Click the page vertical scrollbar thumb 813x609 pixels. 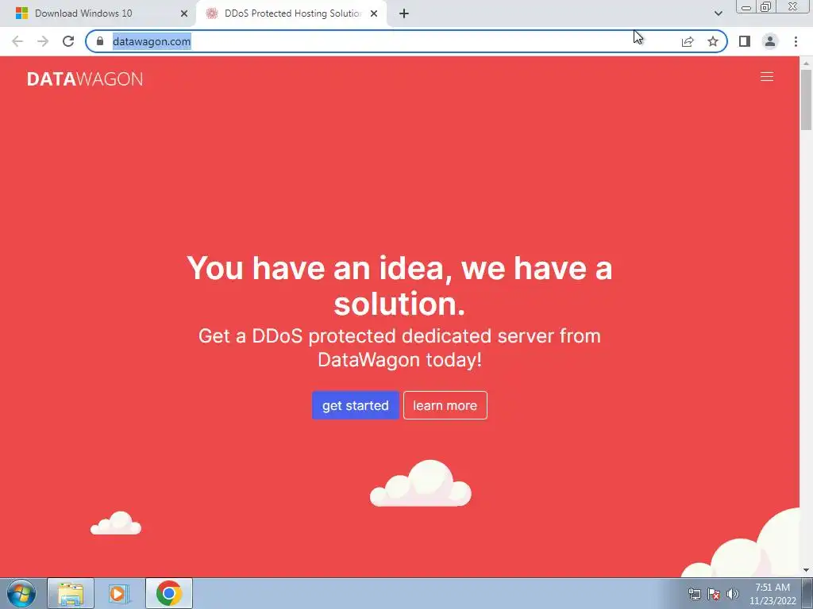806,99
